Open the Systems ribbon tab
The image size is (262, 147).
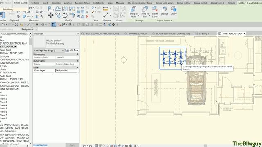point(35,3)
